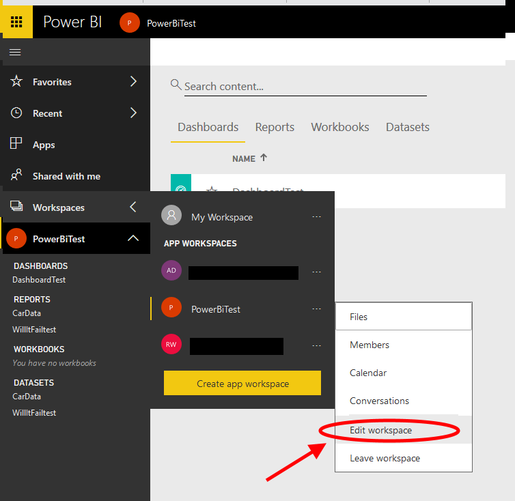Expand the Favorites chevron

[133, 81]
